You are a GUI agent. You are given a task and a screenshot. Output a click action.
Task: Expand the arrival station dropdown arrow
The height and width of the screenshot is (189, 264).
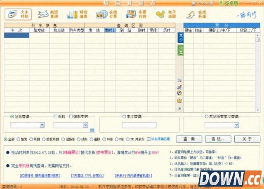click(x=85, y=125)
